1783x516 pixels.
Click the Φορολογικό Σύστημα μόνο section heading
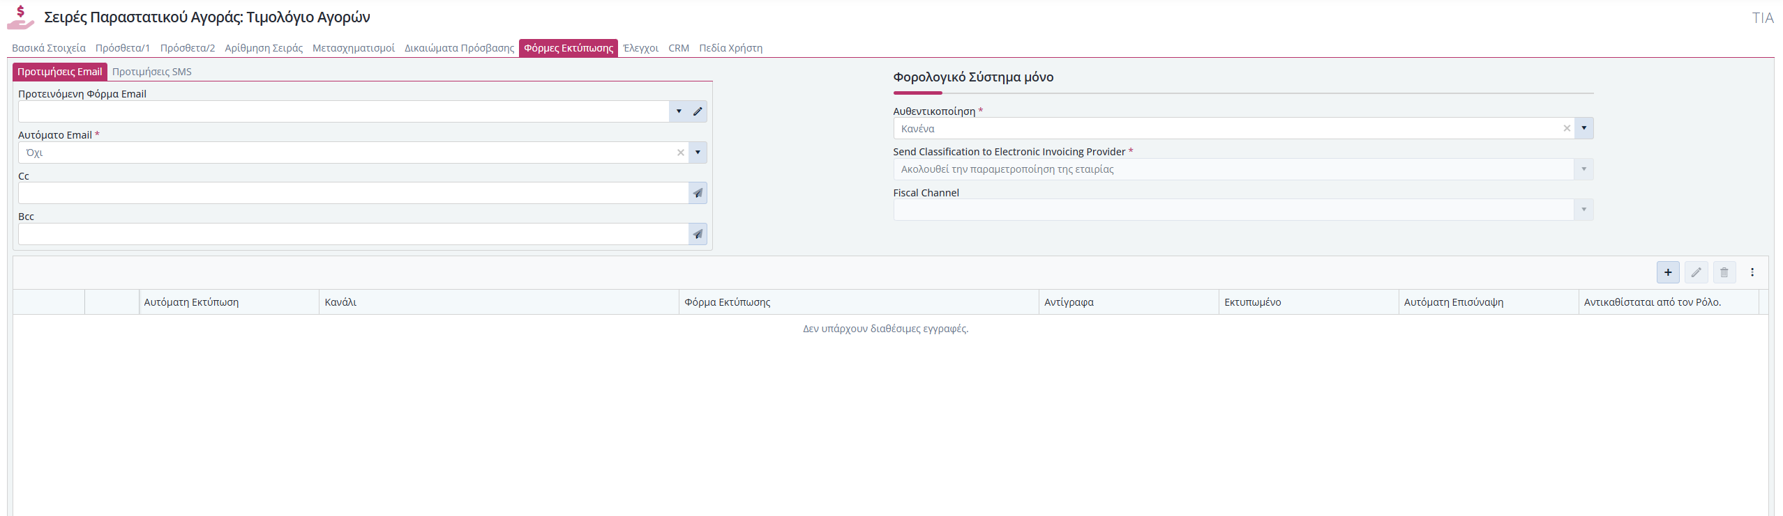click(x=973, y=77)
